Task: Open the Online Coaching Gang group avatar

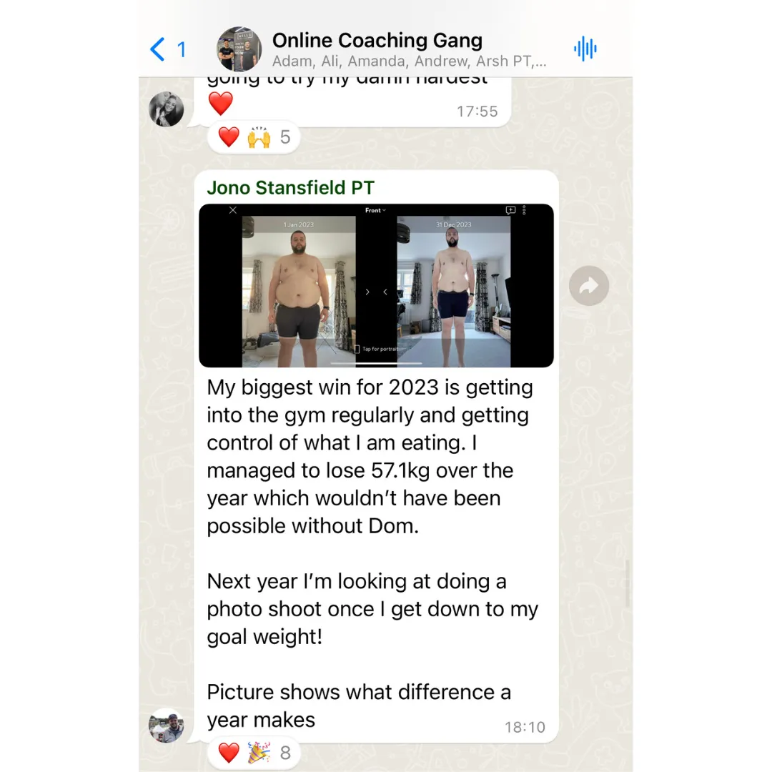Action: pyautogui.click(x=239, y=49)
